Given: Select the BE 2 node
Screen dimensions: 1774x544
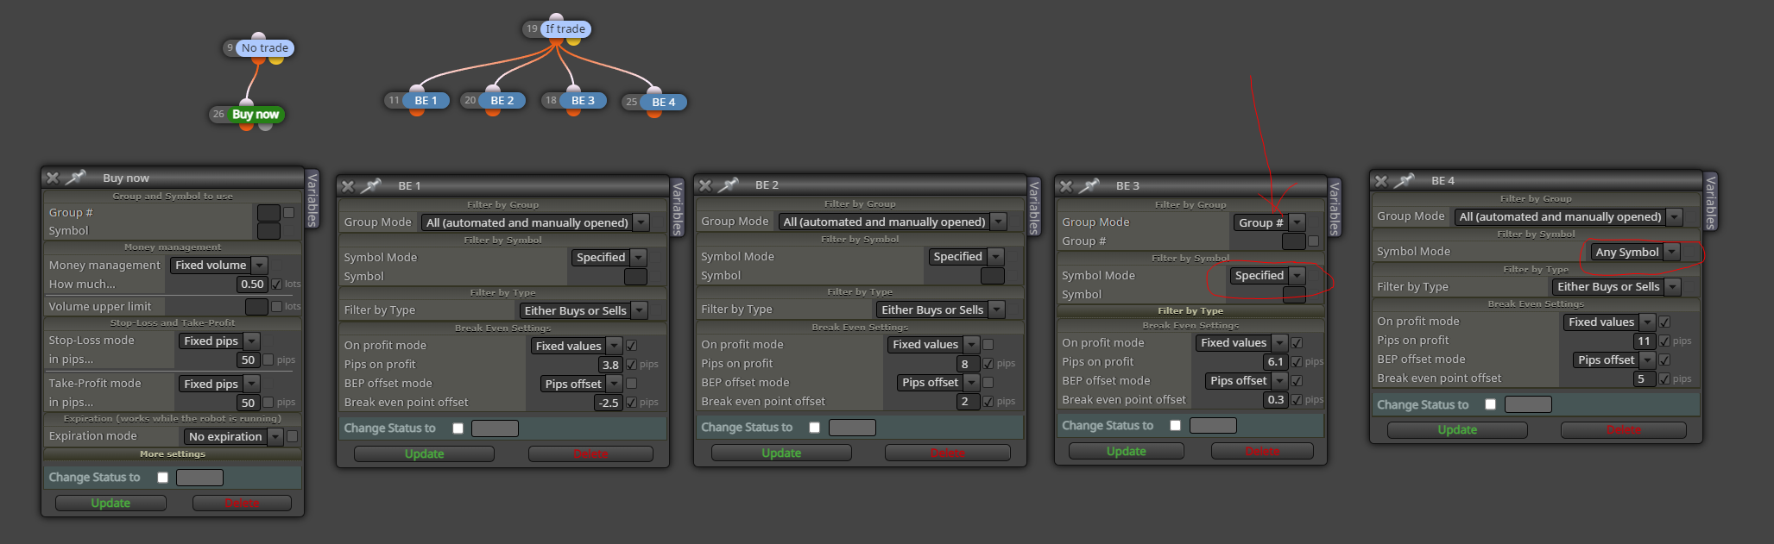Looking at the screenshot, I should (502, 101).
